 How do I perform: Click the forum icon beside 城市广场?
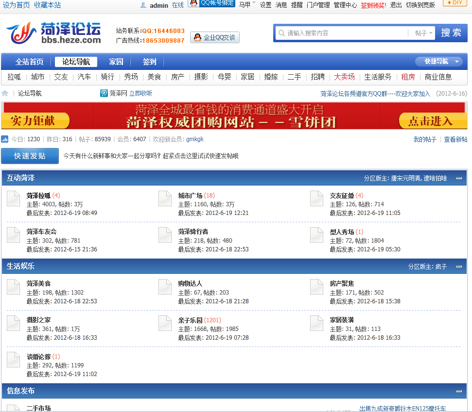point(165,198)
